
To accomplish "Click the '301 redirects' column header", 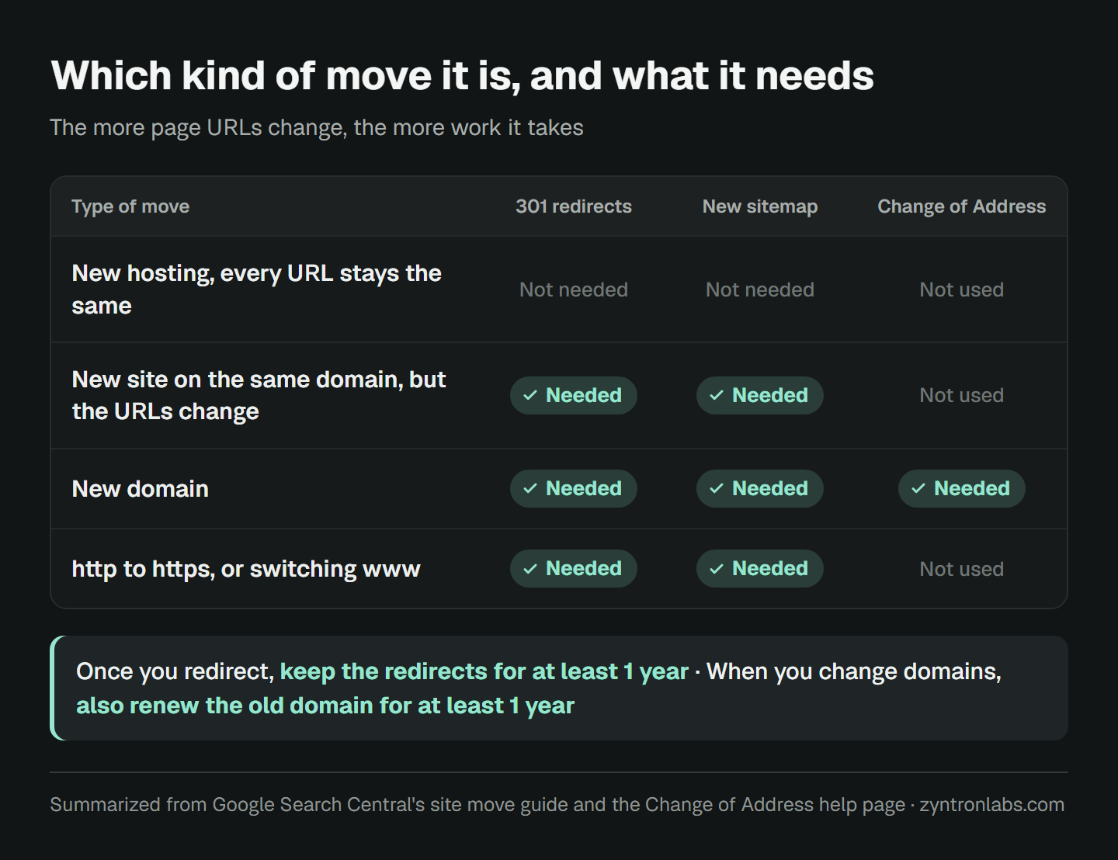I will tap(574, 206).
